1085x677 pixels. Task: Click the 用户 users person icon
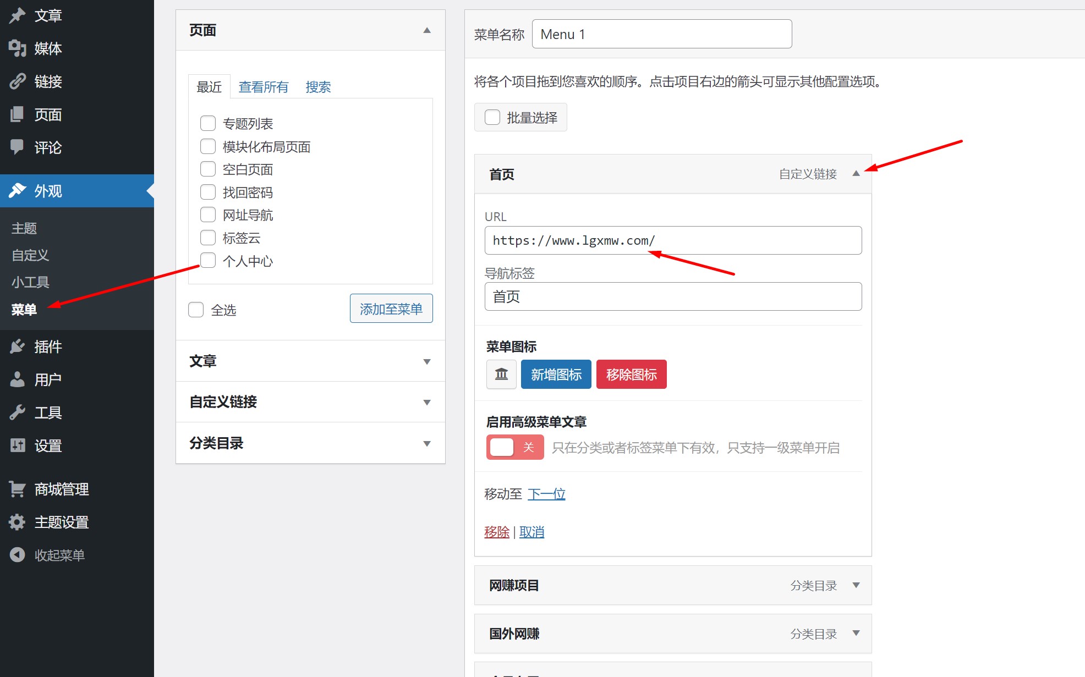[x=18, y=379]
